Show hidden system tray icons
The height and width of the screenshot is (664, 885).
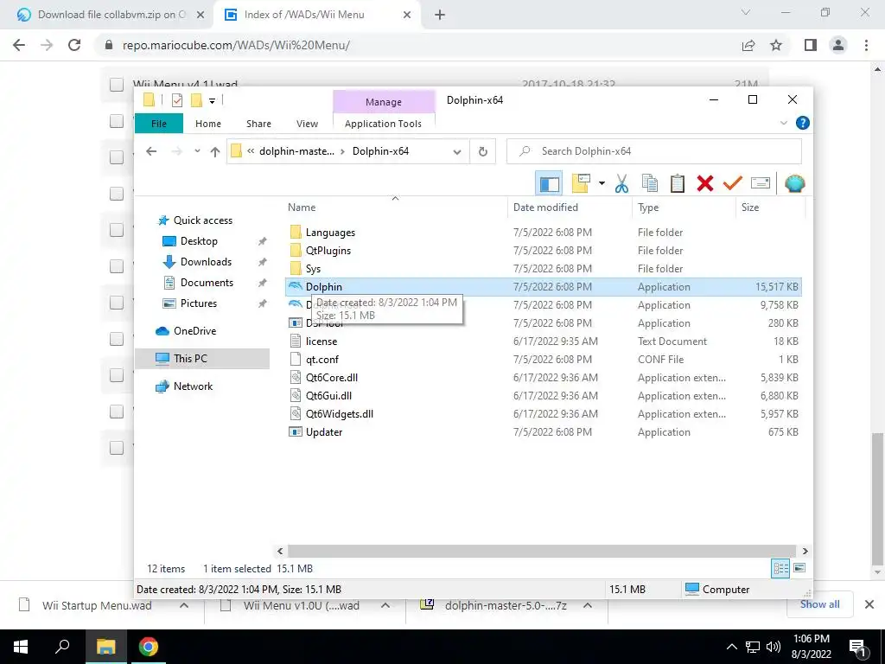pyautogui.click(x=731, y=647)
